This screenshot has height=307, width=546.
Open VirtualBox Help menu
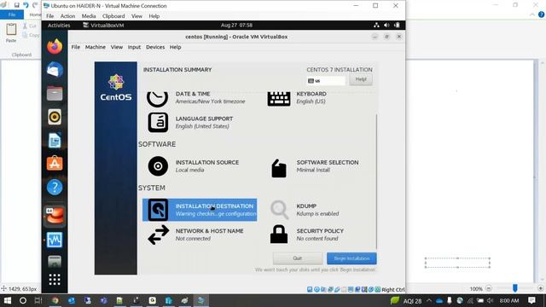(175, 47)
